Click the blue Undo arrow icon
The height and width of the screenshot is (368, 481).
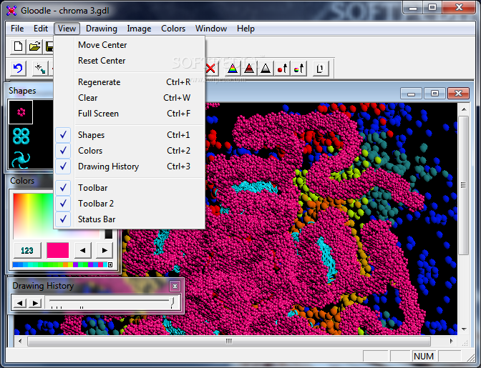pyautogui.click(x=18, y=69)
